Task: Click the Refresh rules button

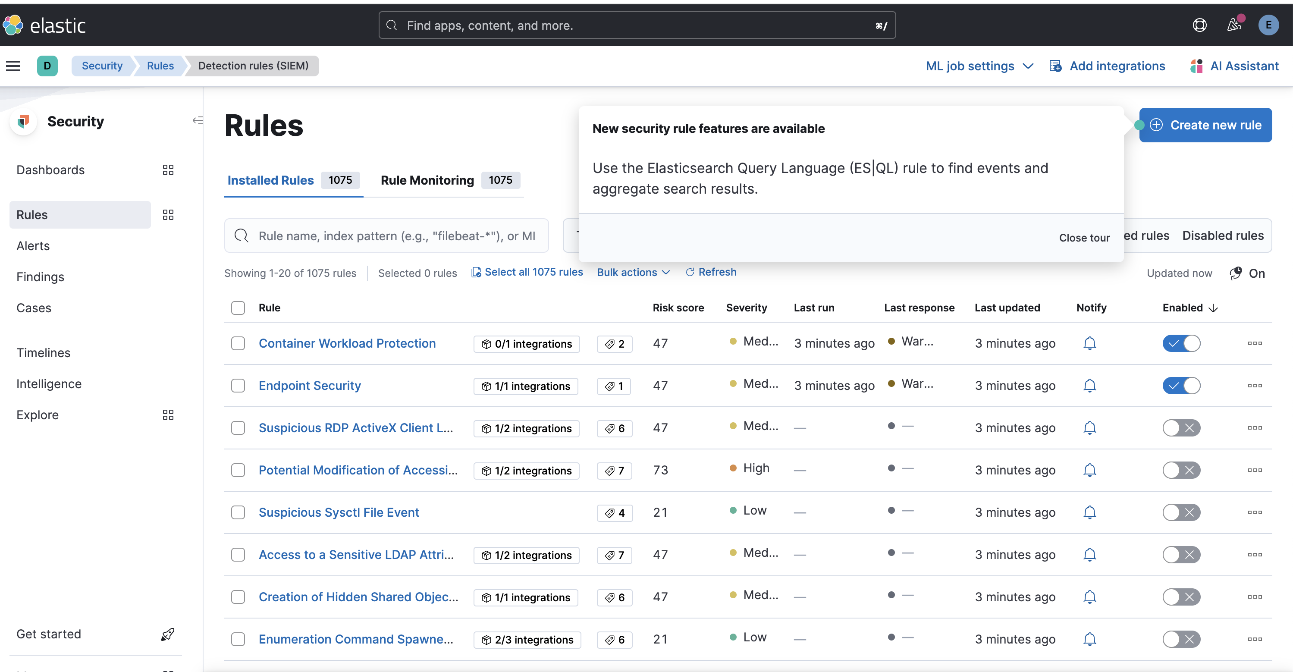Action: coord(711,272)
